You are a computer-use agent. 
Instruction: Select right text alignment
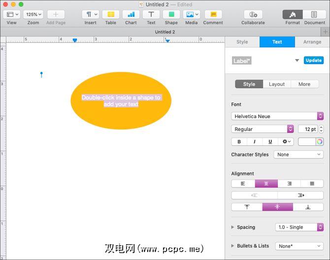point(289,184)
